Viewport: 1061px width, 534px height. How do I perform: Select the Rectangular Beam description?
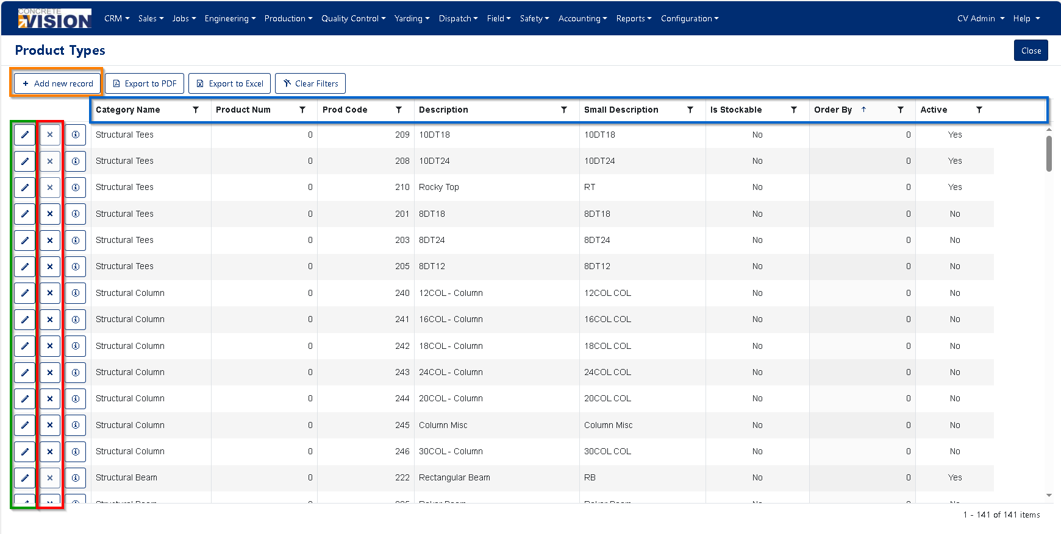coord(497,478)
